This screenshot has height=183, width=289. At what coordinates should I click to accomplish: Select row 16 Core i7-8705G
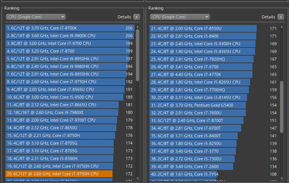(x=70, y=143)
